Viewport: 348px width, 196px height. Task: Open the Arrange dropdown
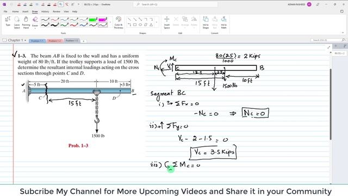click(185, 22)
